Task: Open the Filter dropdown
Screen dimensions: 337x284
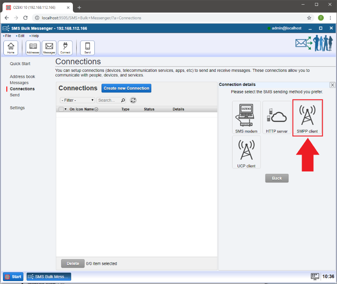Action: [78, 100]
